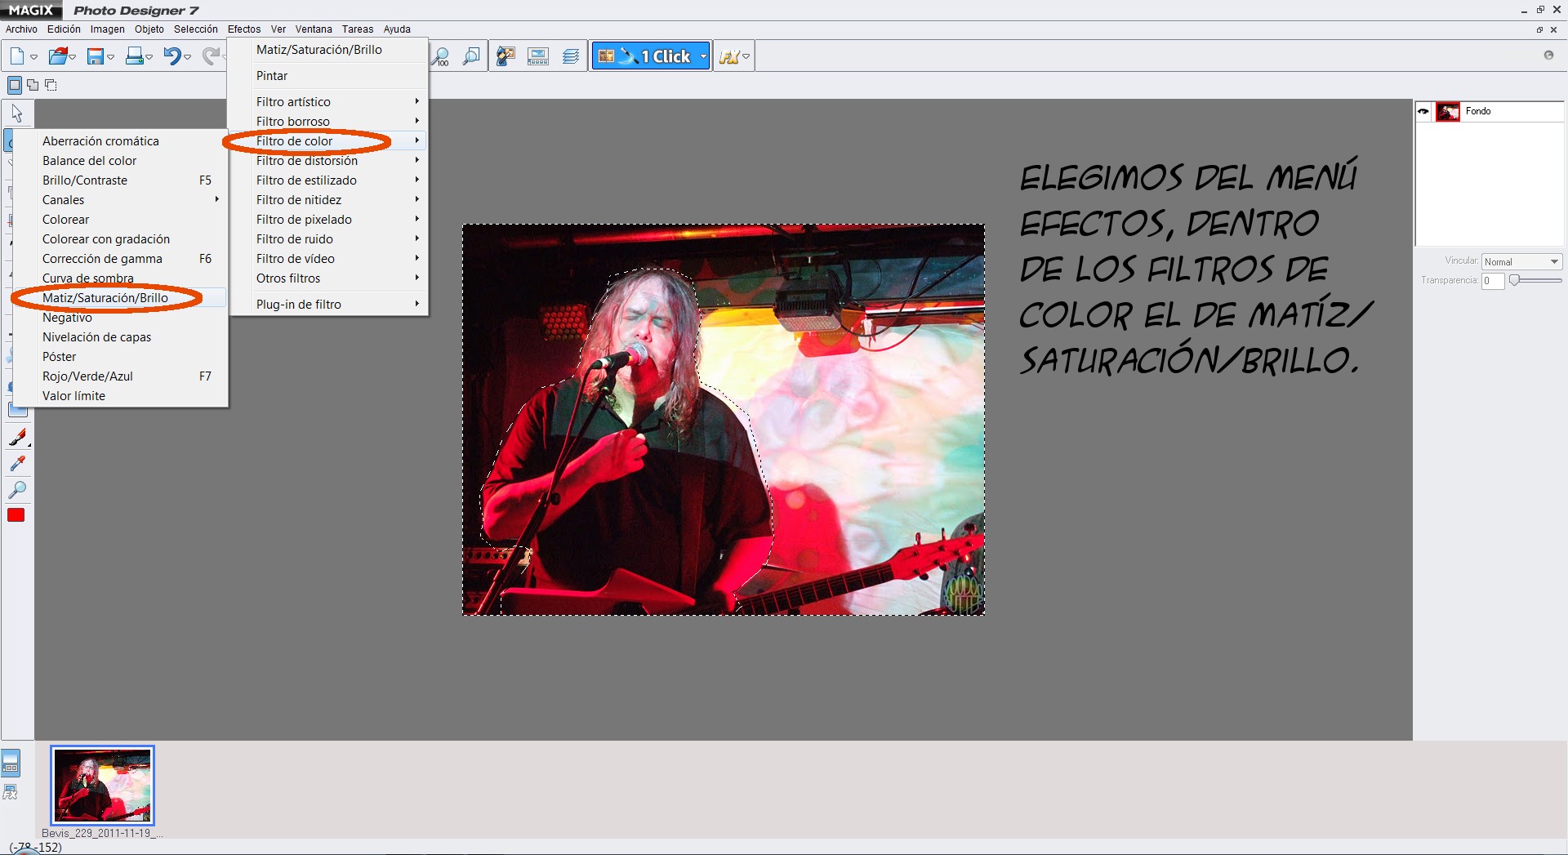
Task: Select the Fondo layer thumbnail
Action: [1448, 112]
